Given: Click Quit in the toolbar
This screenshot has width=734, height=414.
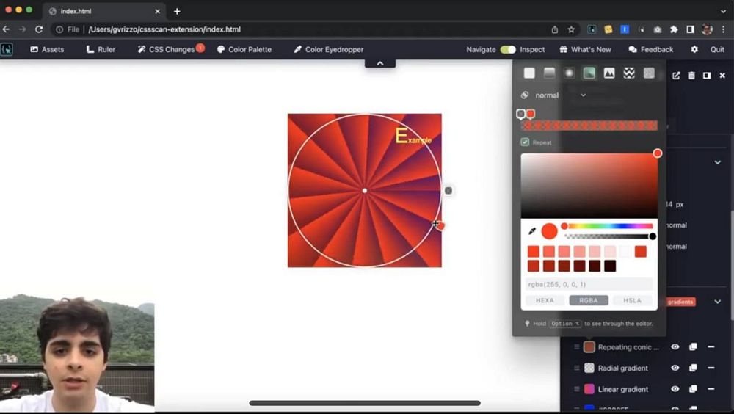Looking at the screenshot, I should pos(717,49).
